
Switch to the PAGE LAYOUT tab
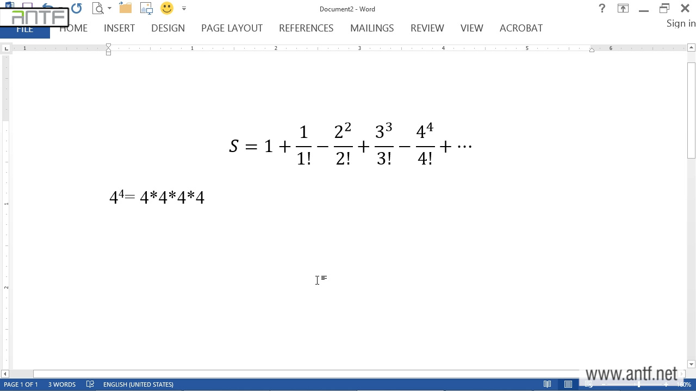coord(232,28)
